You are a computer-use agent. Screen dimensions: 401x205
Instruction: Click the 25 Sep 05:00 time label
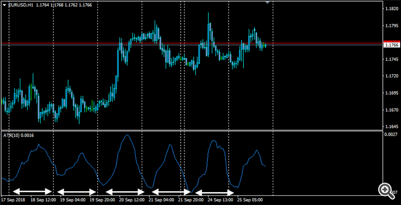[x=248, y=200]
